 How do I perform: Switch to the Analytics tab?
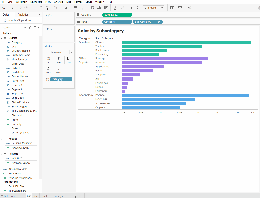click(x=23, y=15)
